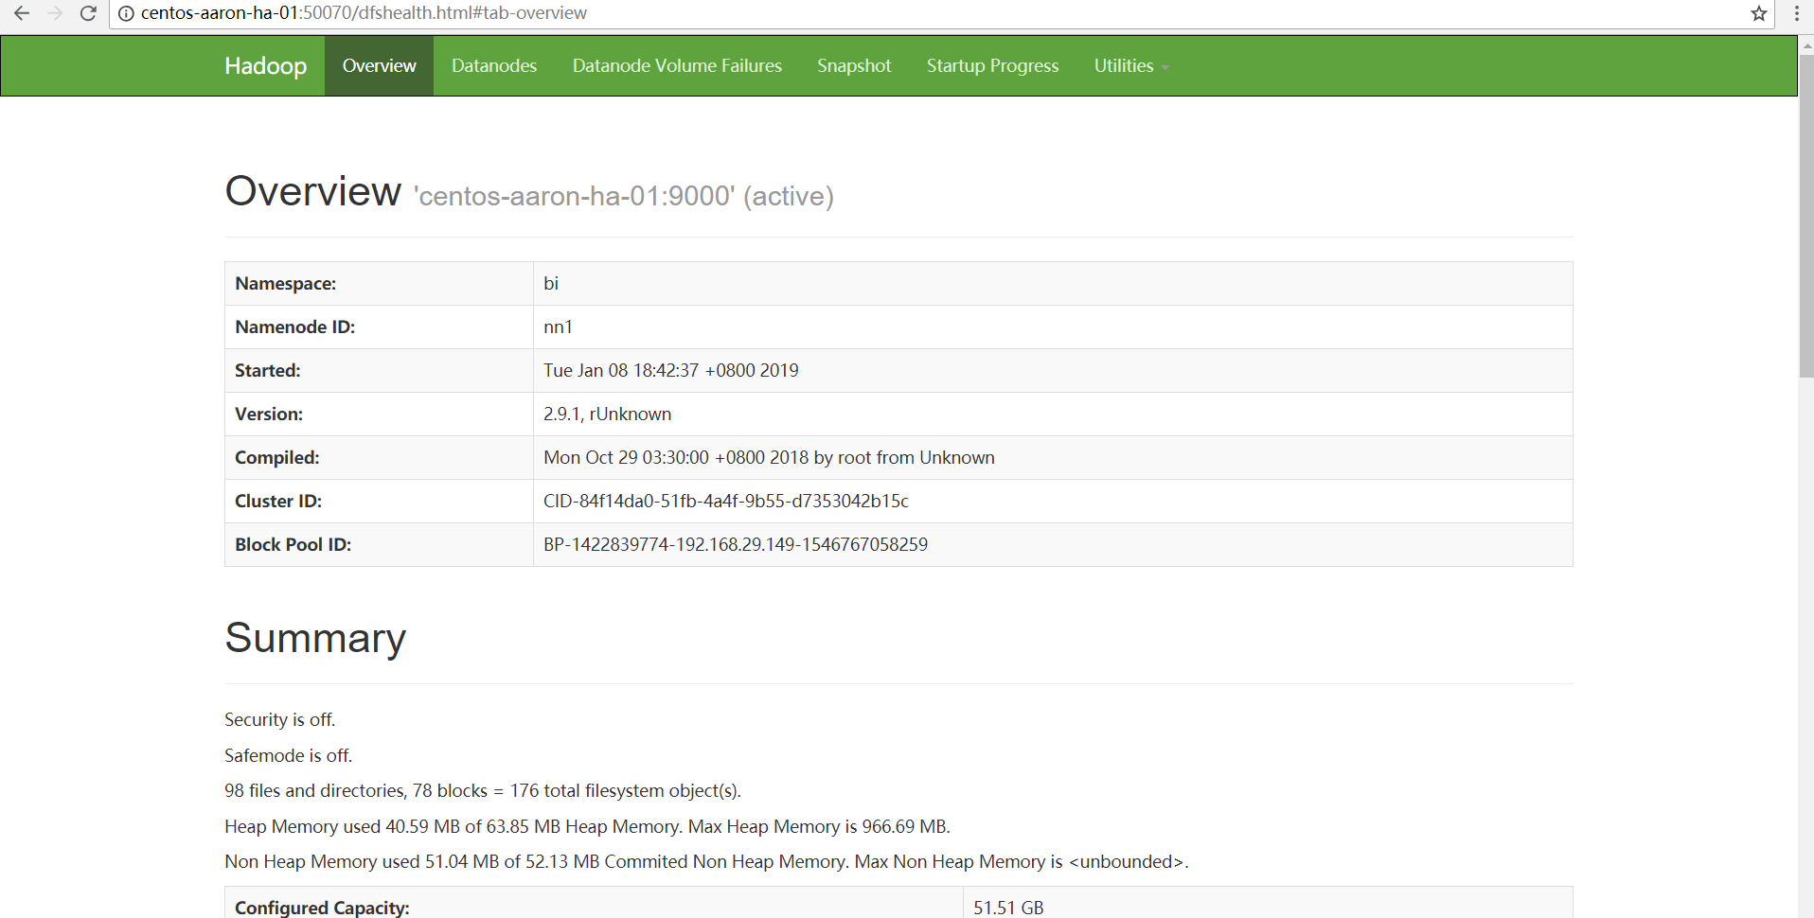Image resolution: width=1814 pixels, height=918 pixels.
Task: Click the 'centos-aaron-ha-01:9000' (active) subtitle
Action: coord(623,196)
